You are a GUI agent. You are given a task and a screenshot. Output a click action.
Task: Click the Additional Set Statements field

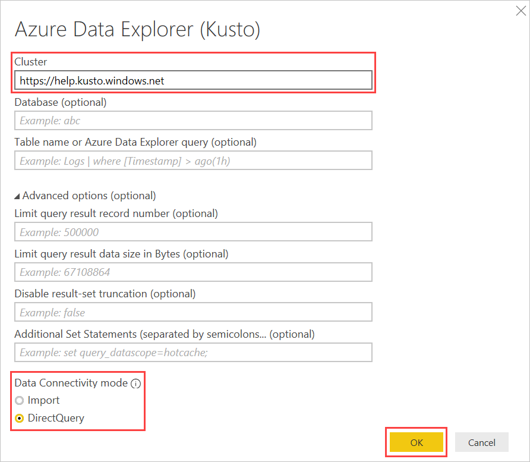[x=193, y=352]
